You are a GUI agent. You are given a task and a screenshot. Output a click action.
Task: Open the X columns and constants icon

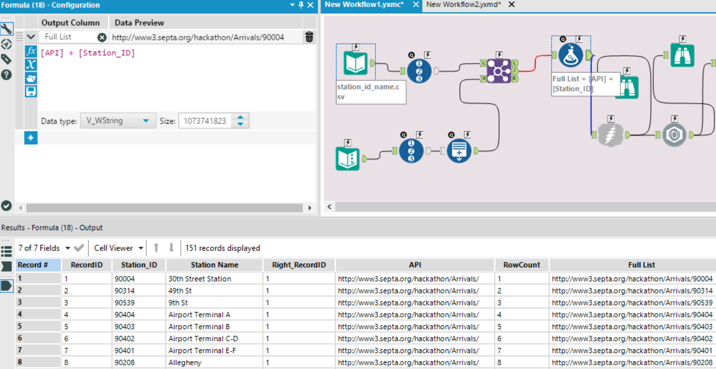tap(31, 64)
